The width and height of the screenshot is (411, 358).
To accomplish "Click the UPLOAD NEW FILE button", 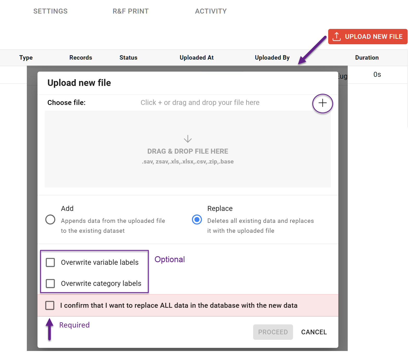I will [368, 37].
